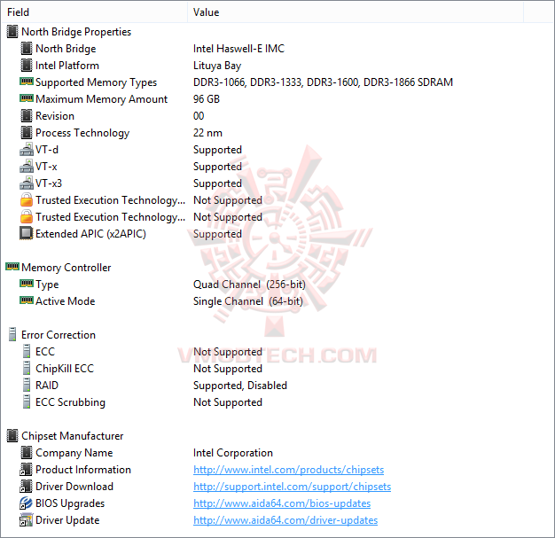Image resolution: width=555 pixels, height=538 pixels.
Task: Click the Memory Controller section icon
Action: (12, 266)
